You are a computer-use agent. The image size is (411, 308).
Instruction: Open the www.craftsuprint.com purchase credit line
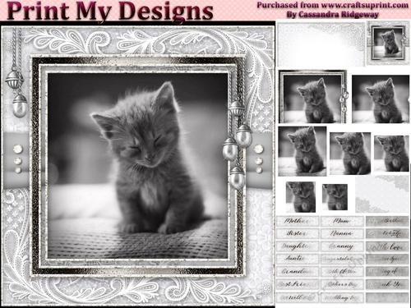332,5
